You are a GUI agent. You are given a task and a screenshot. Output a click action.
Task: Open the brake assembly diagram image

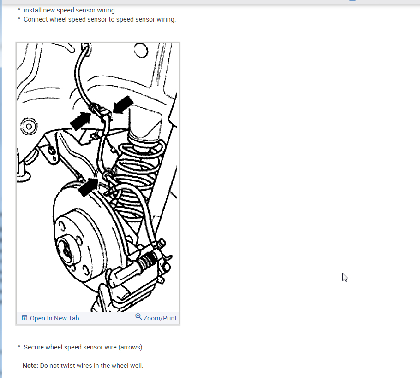pos(98,177)
